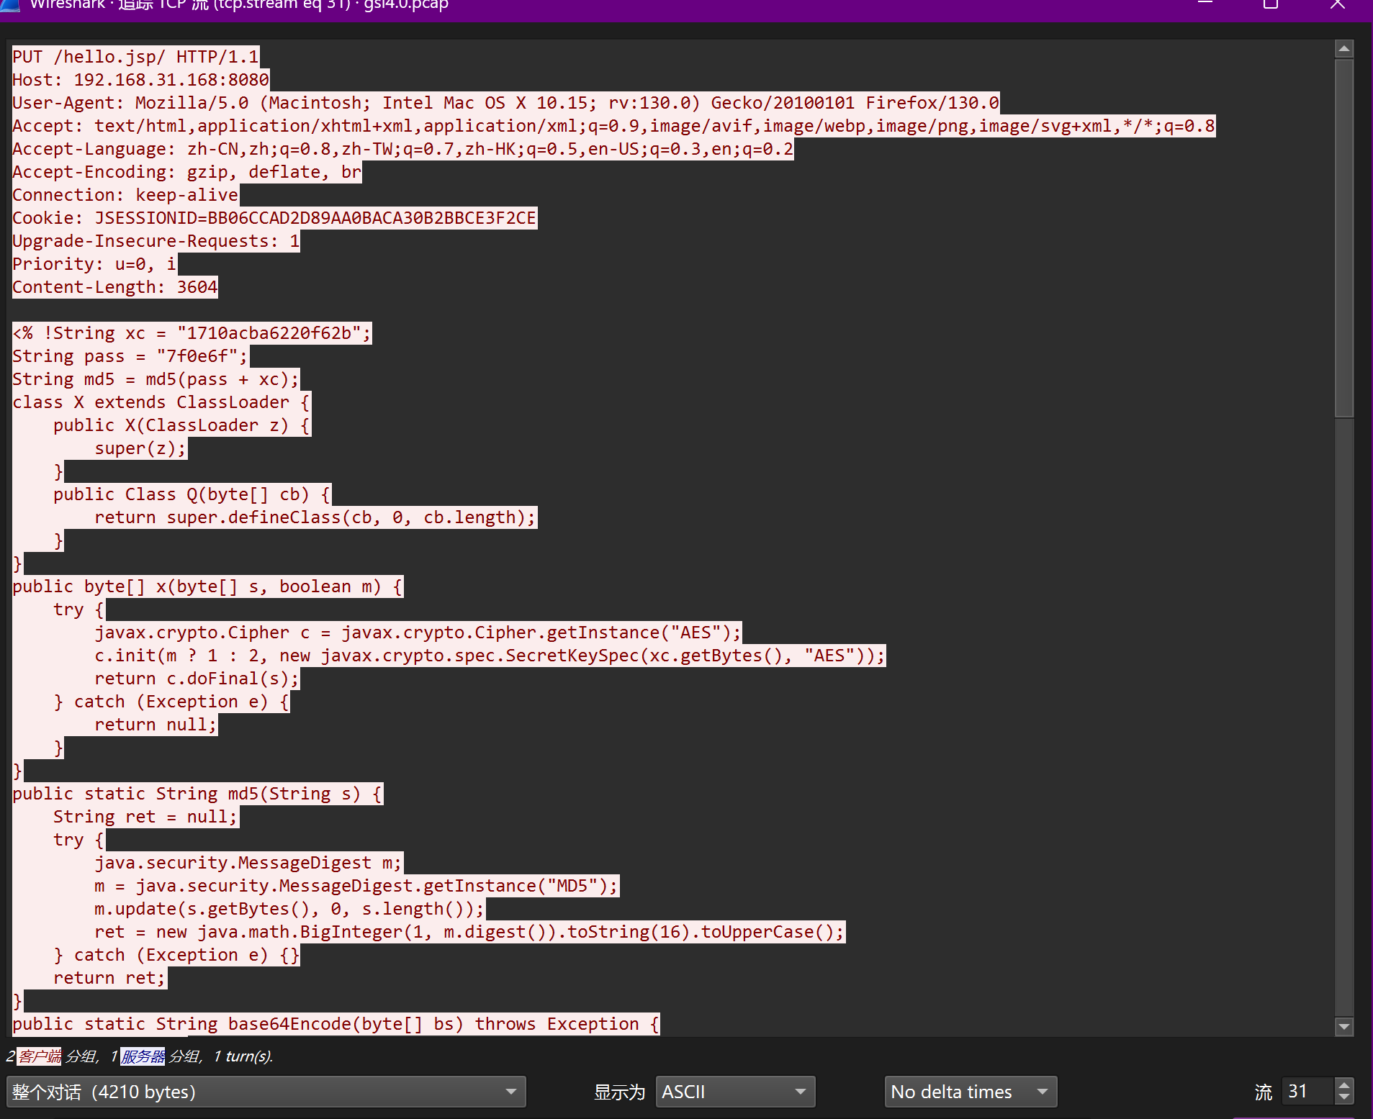Click the 'String pass = "7f0e6f";' line
The width and height of the screenshot is (1373, 1119).
[x=130, y=356]
